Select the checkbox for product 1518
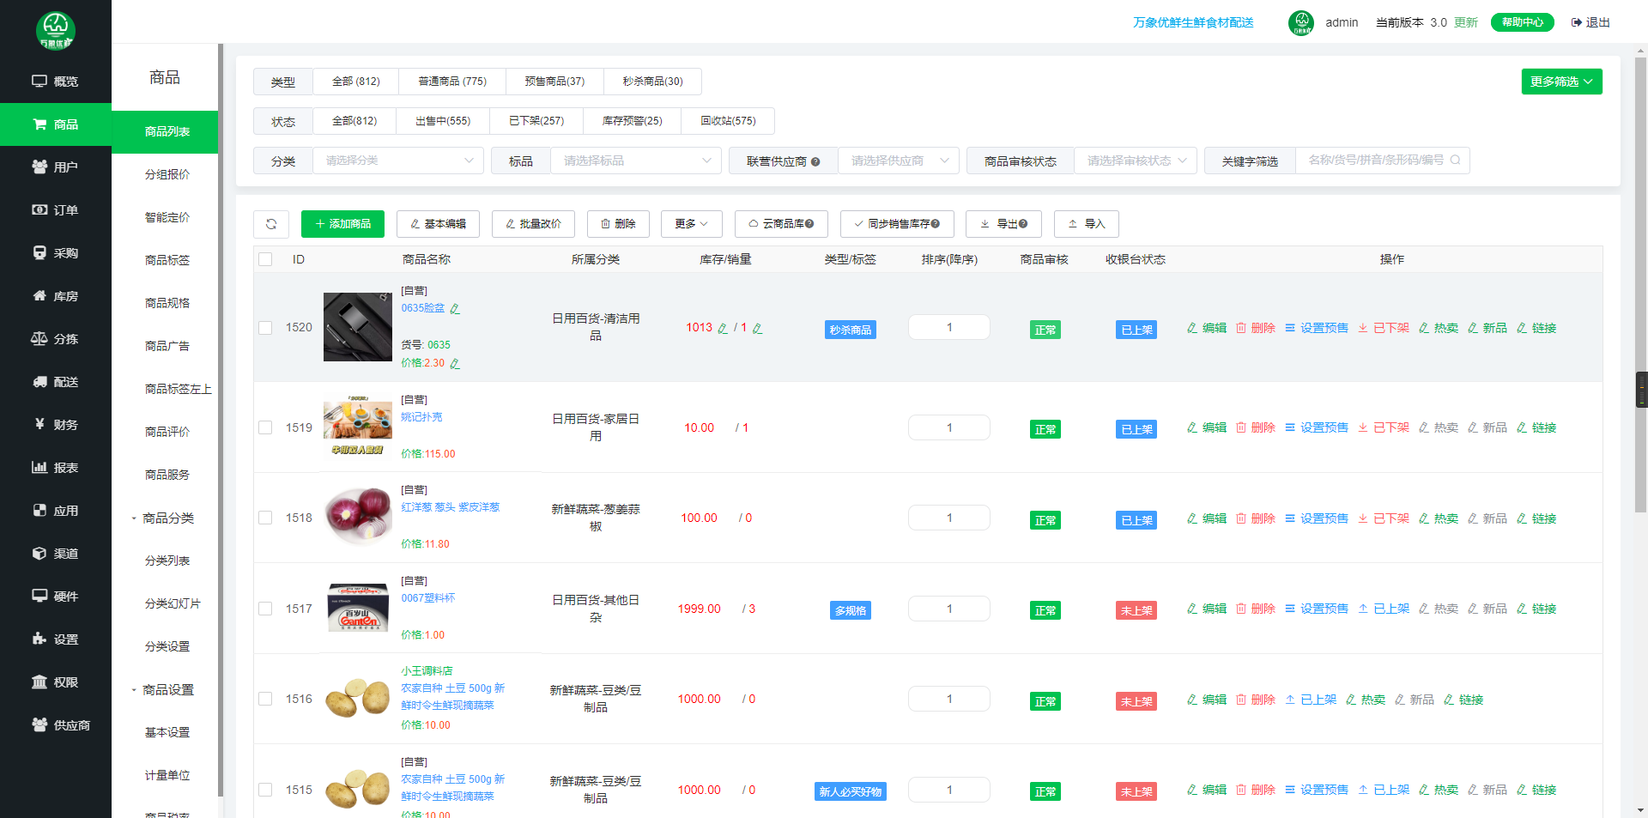The width and height of the screenshot is (1648, 818). 265,518
